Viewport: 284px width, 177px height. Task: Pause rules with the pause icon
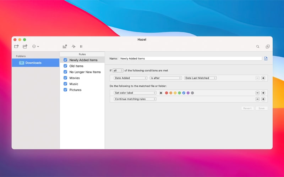[x=81, y=46]
